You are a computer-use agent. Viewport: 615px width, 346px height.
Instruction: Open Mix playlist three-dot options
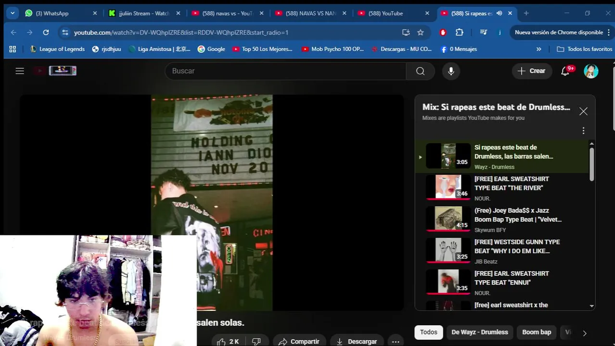(583, 131)
